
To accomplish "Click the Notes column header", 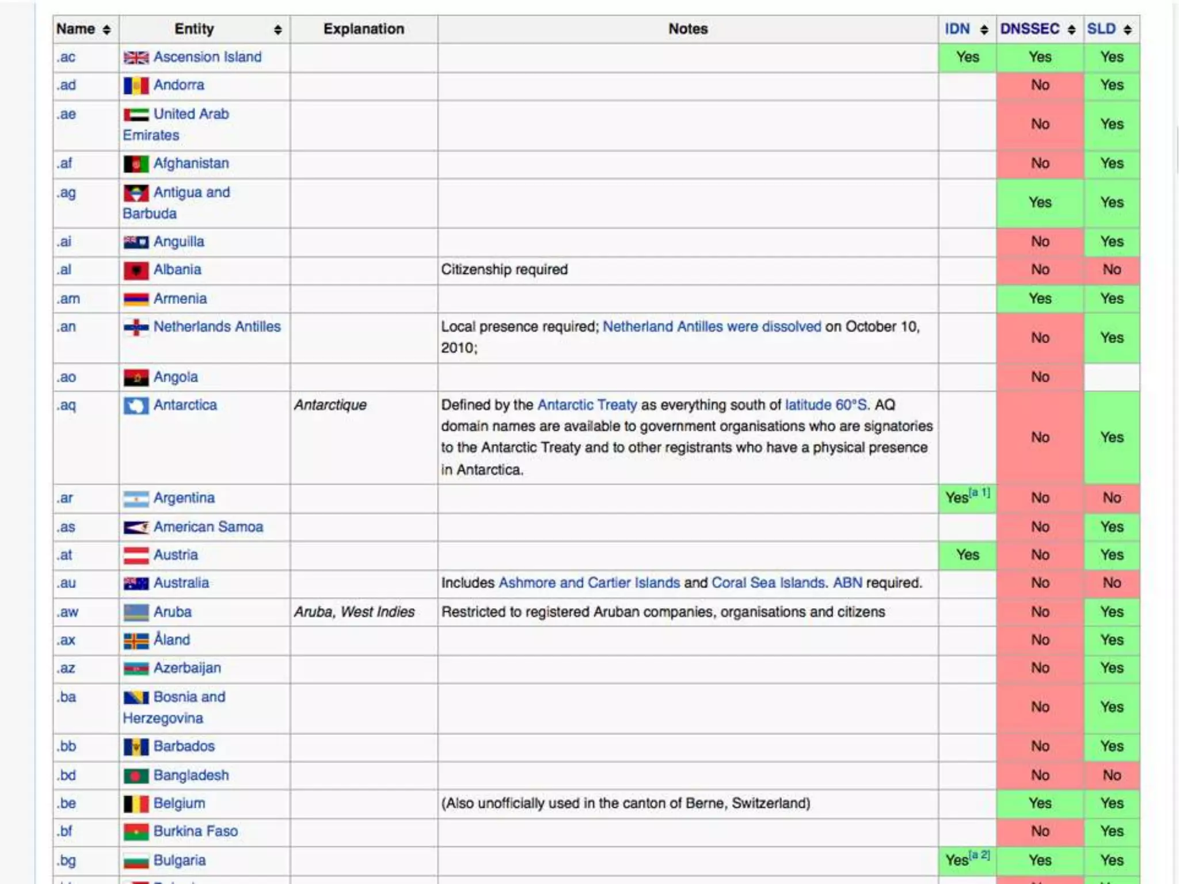I will (x=687, y=29).
